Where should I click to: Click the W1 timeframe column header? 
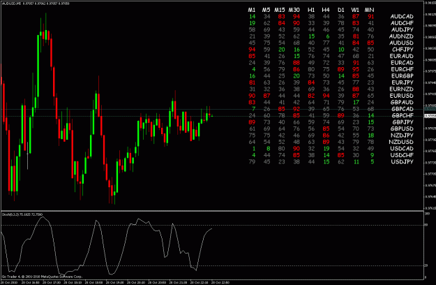click(x=355, y=10)
